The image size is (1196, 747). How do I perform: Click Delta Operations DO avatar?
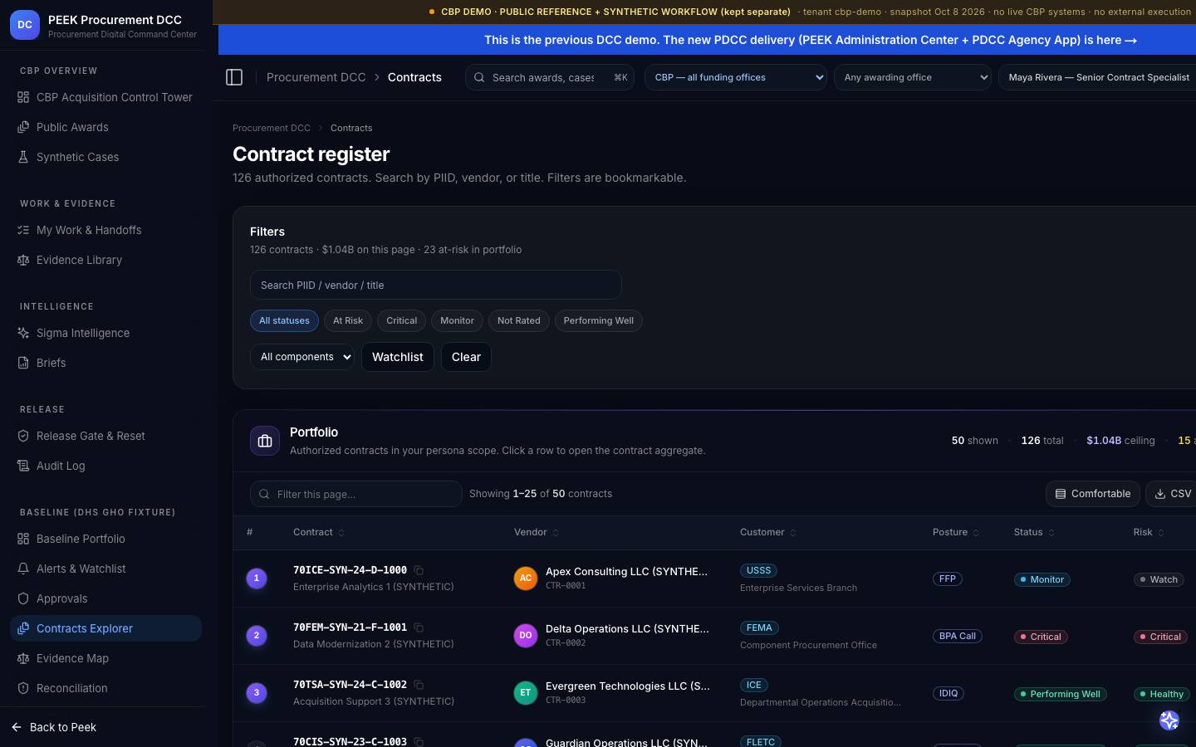(x=526, y=636)
